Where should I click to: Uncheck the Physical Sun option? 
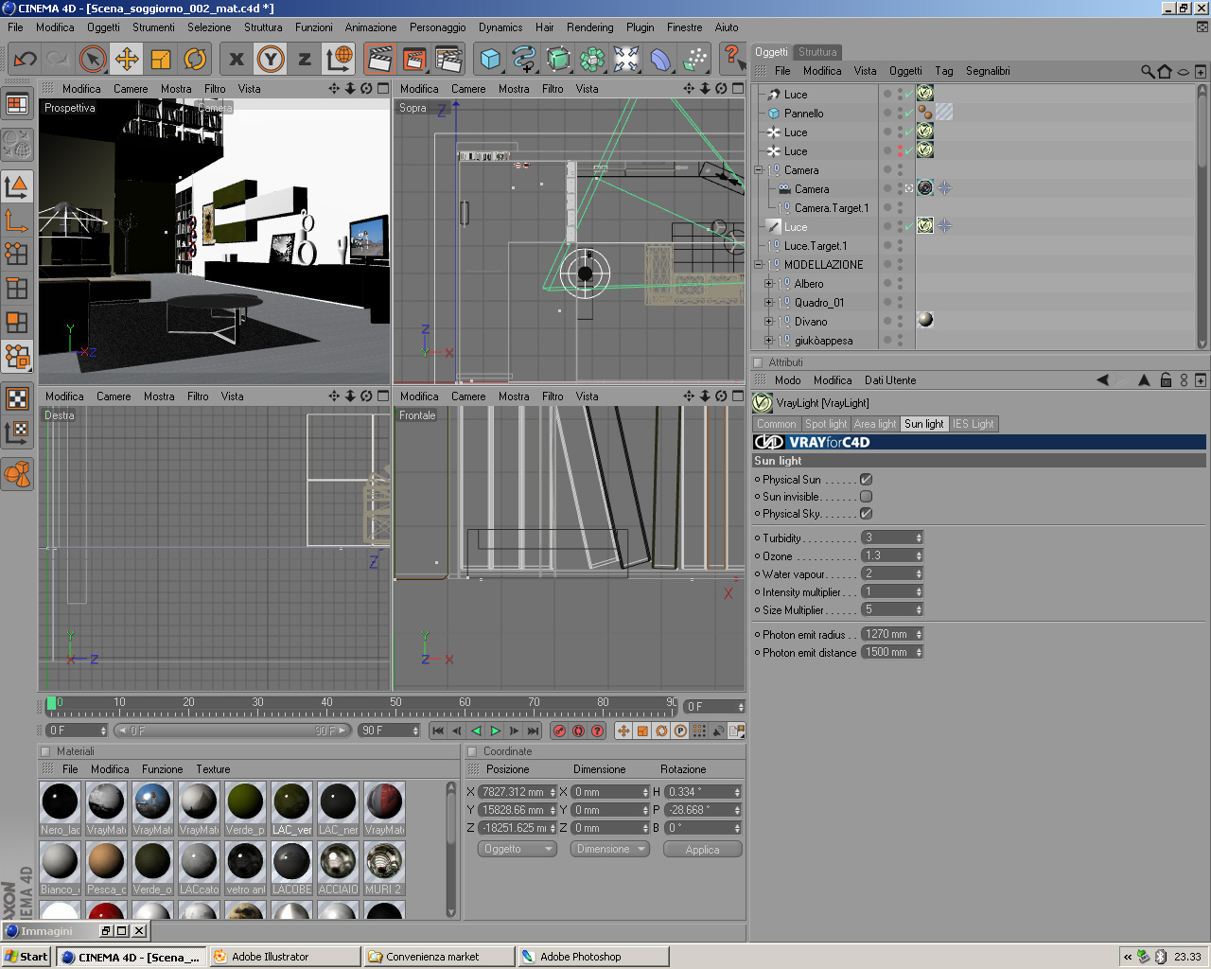point(866,480)
